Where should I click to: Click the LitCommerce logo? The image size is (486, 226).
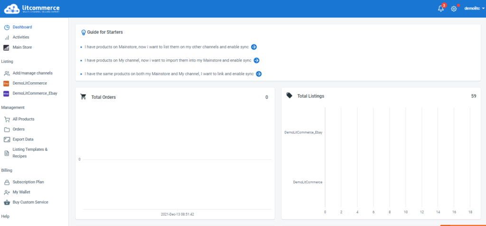click(33, 9)
